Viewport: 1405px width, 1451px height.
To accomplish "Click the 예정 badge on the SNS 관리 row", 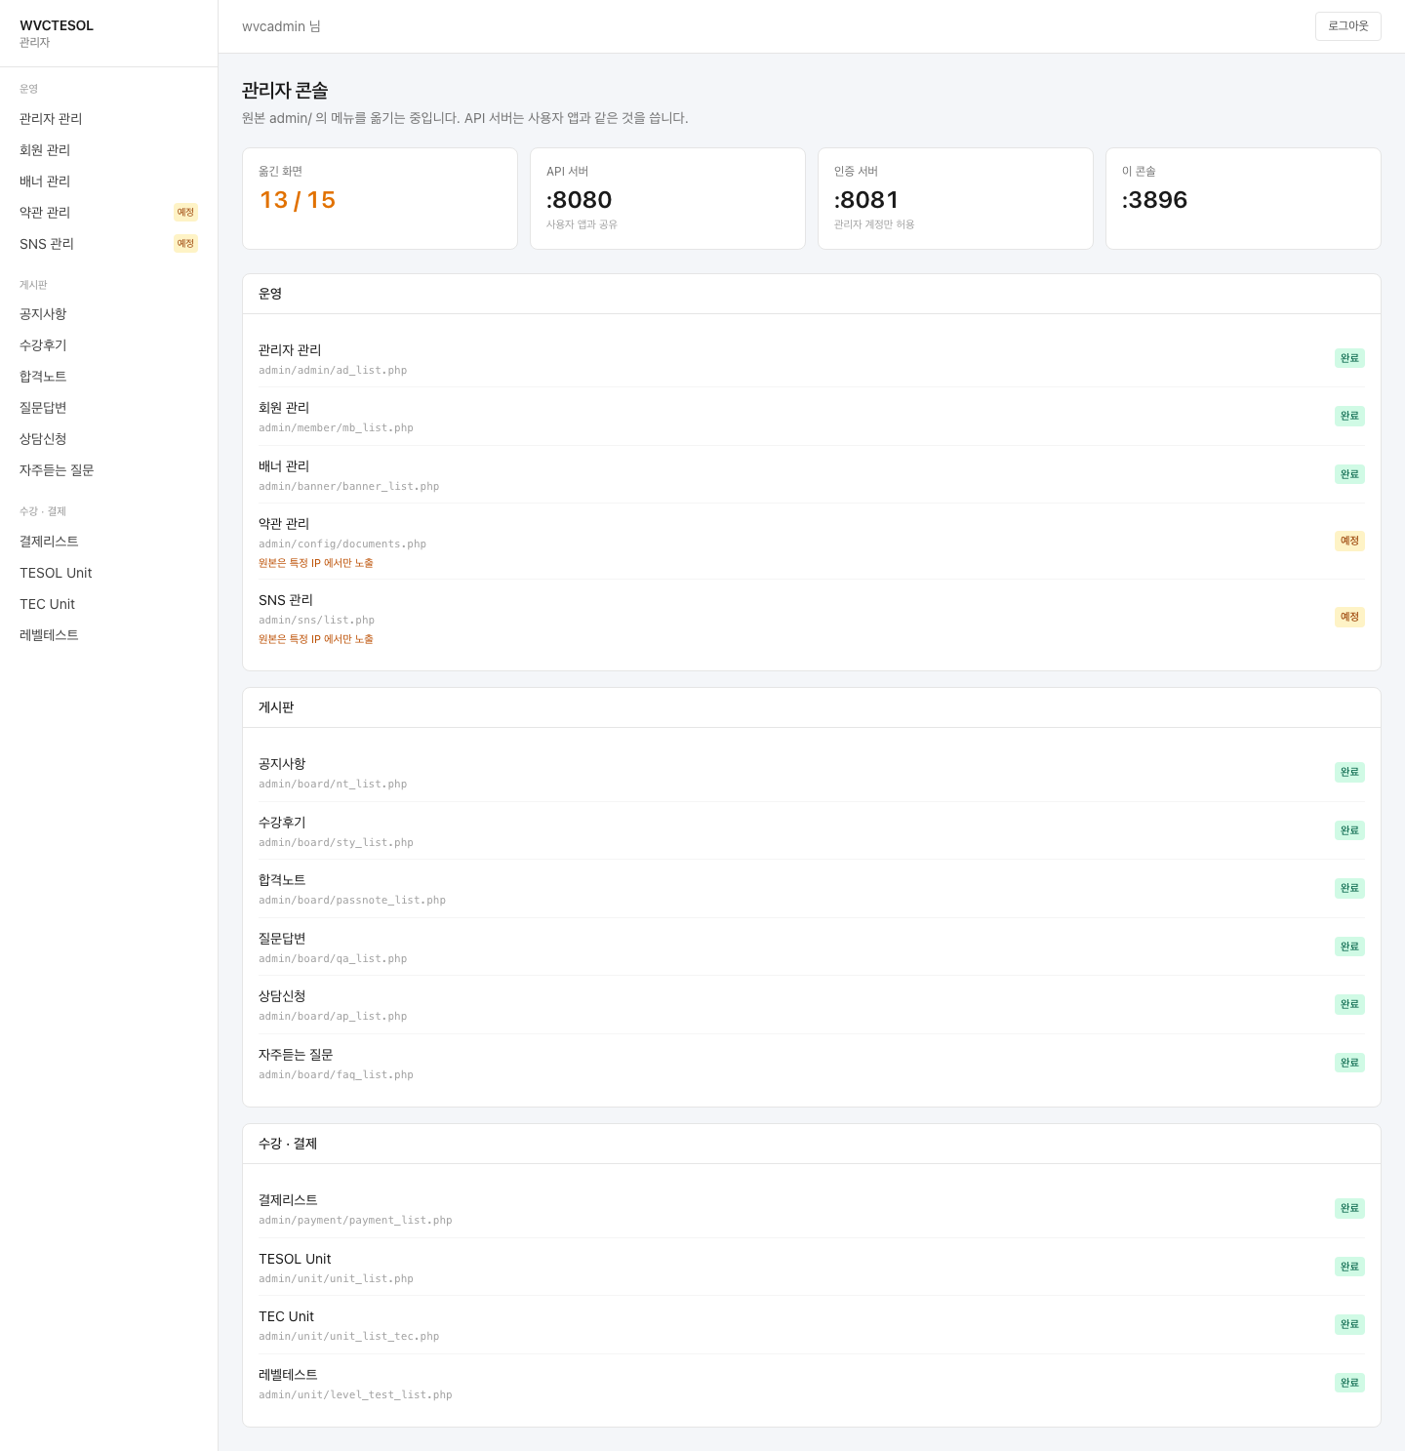I will (x=1349, y=617).
